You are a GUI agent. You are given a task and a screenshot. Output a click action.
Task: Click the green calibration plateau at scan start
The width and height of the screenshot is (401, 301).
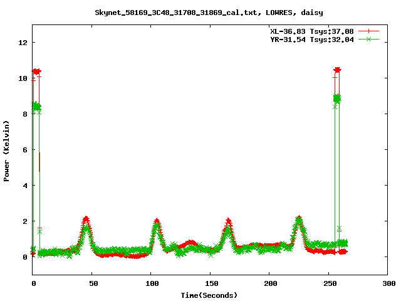[36, 106]
